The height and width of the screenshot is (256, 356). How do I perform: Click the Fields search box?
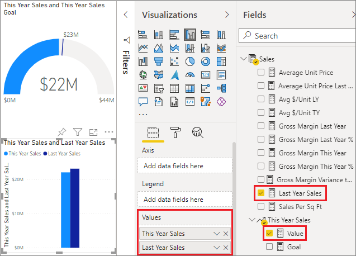(297, 36)
